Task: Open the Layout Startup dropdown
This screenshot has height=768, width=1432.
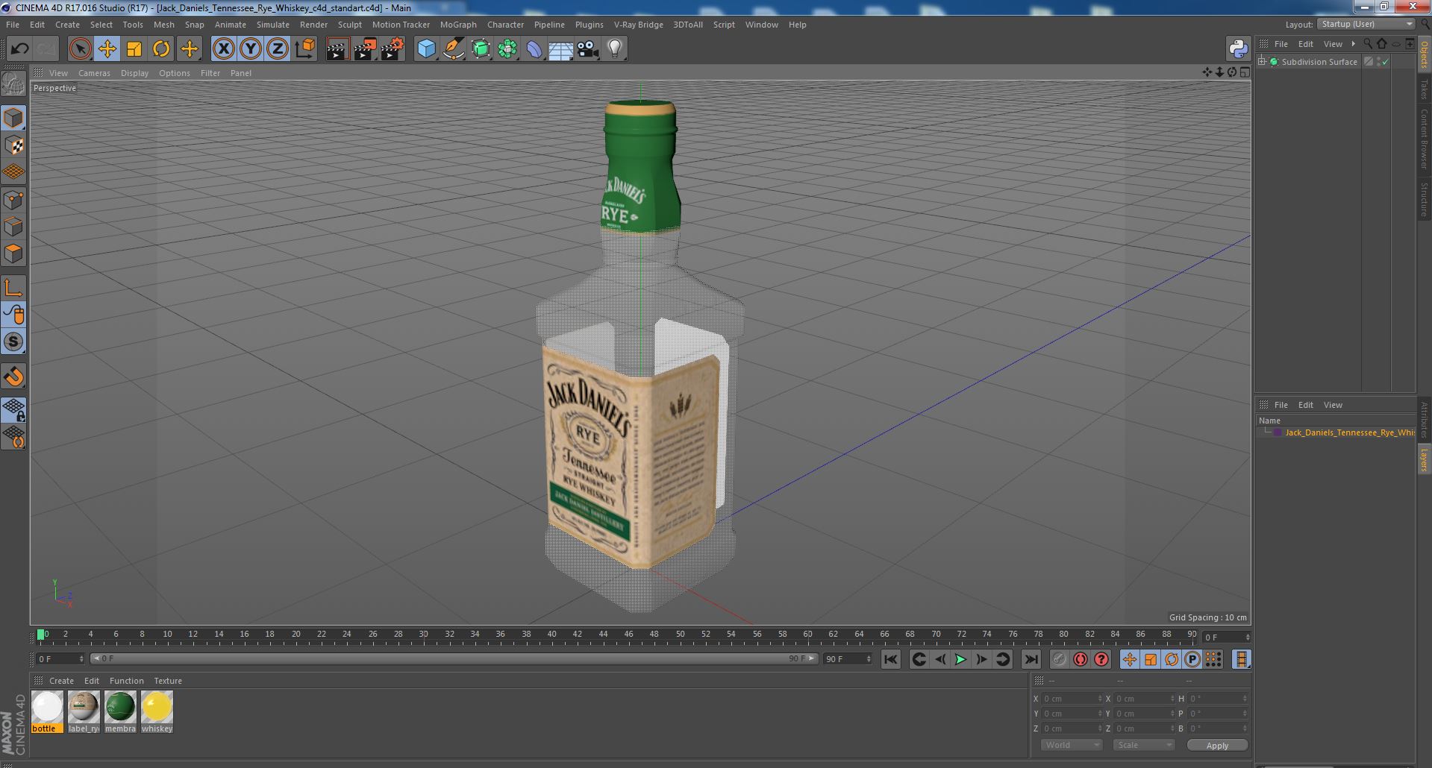Action: point(1366,24)
